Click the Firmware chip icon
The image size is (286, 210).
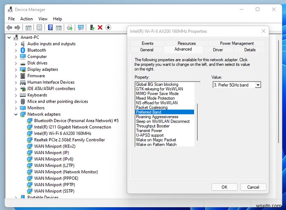coord(22,76)
